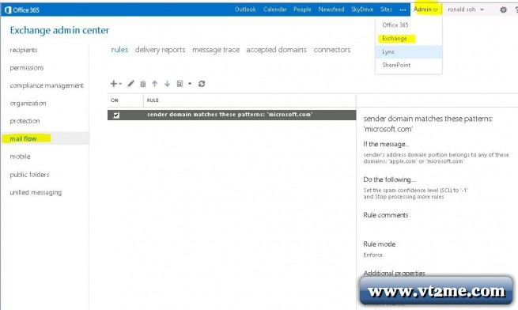518x310 pixels.
Task: Select Office 365 in Admin menu
Action: (409, 25)
